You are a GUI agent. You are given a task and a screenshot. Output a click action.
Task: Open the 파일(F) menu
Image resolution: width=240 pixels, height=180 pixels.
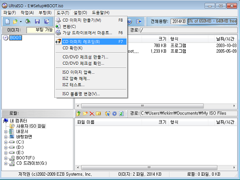(10, 12)
